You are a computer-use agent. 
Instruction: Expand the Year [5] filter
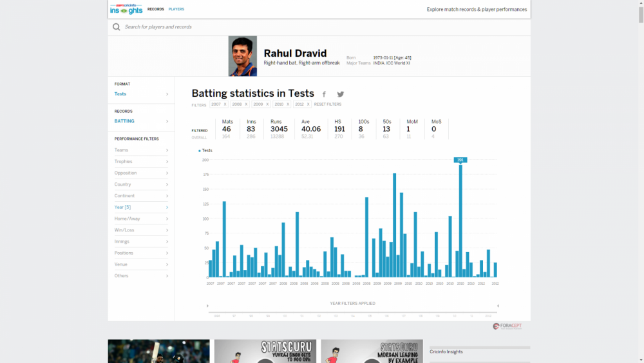[x=141, y=207]
